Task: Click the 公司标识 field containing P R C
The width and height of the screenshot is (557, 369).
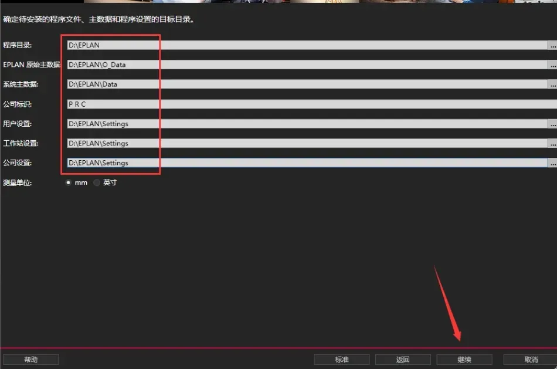Action: click(312, 104)
